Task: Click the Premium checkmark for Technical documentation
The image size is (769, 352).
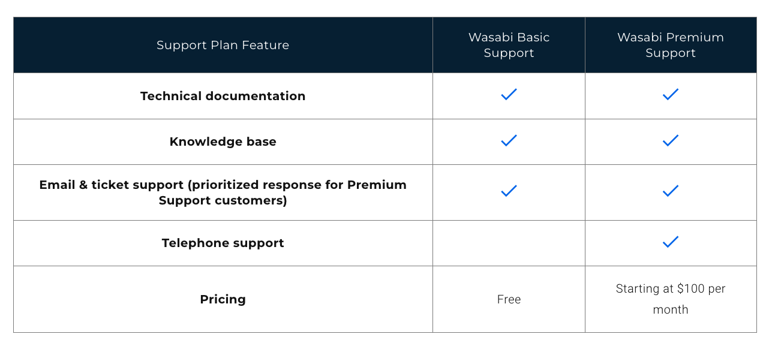Action: click(671, 94)
